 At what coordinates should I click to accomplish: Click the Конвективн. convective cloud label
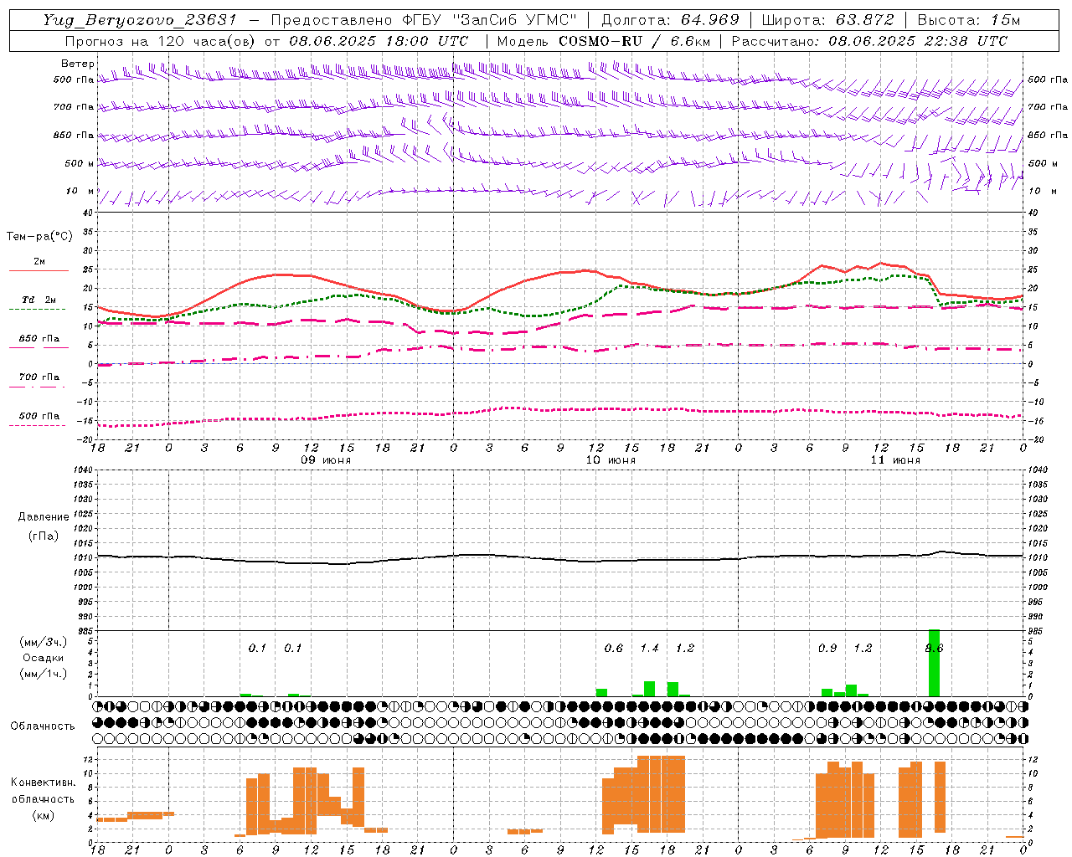coord(43,783)
